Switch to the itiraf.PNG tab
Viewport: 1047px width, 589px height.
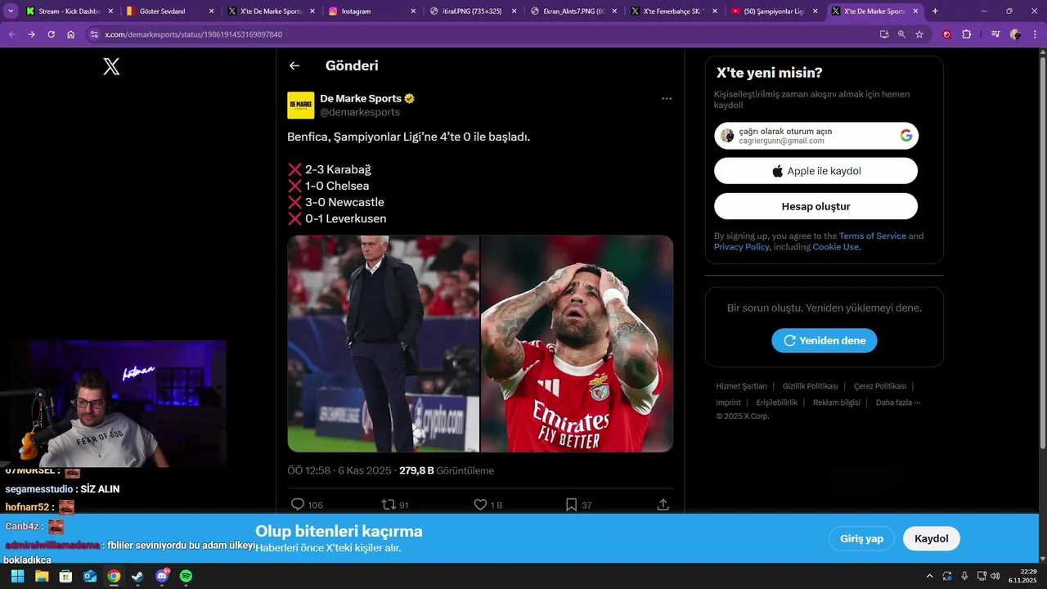[x=474, y=11]
